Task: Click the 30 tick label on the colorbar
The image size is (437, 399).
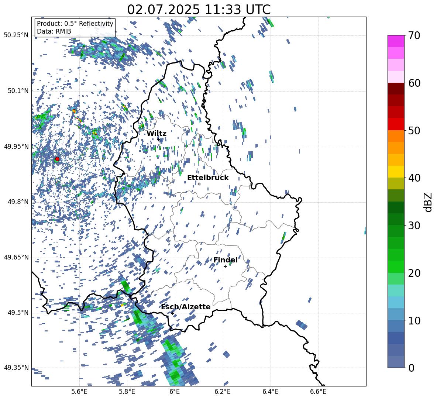Action: (414, 226)
